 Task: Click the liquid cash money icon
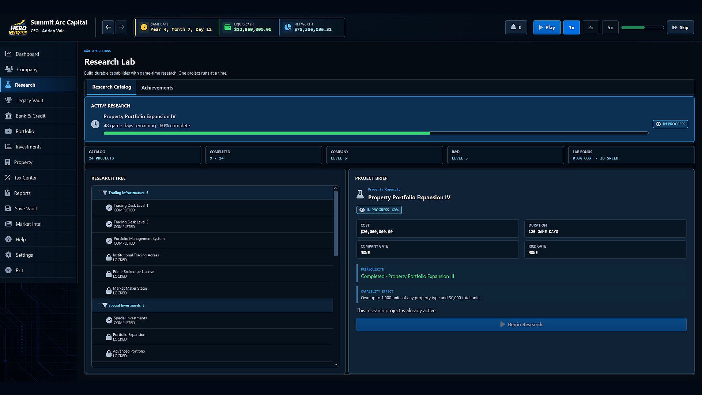pos(227,27)
